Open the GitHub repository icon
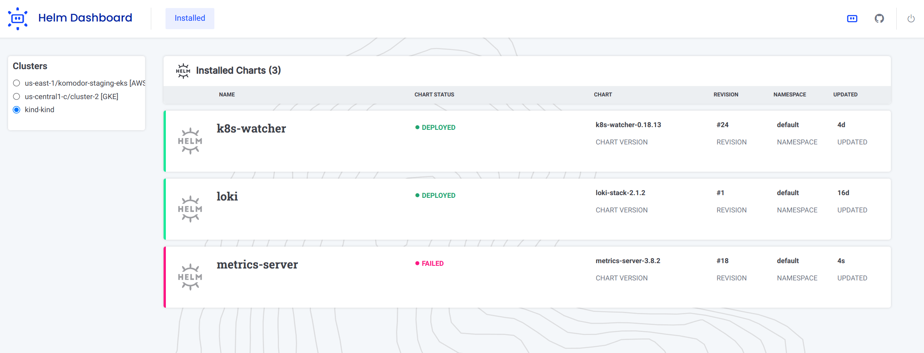Viewport: 924px width, 353px height. coord(880,18)
